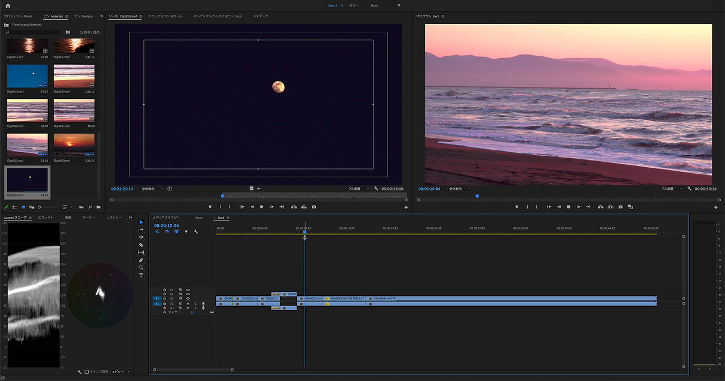Open Program monitor フル画質 resolution dropdown
The height and width of the screenshot is (381, 725).
(x=672, y=189)
